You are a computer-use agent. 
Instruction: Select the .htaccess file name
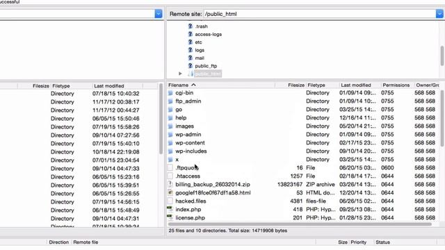click(x=188, y=176)
